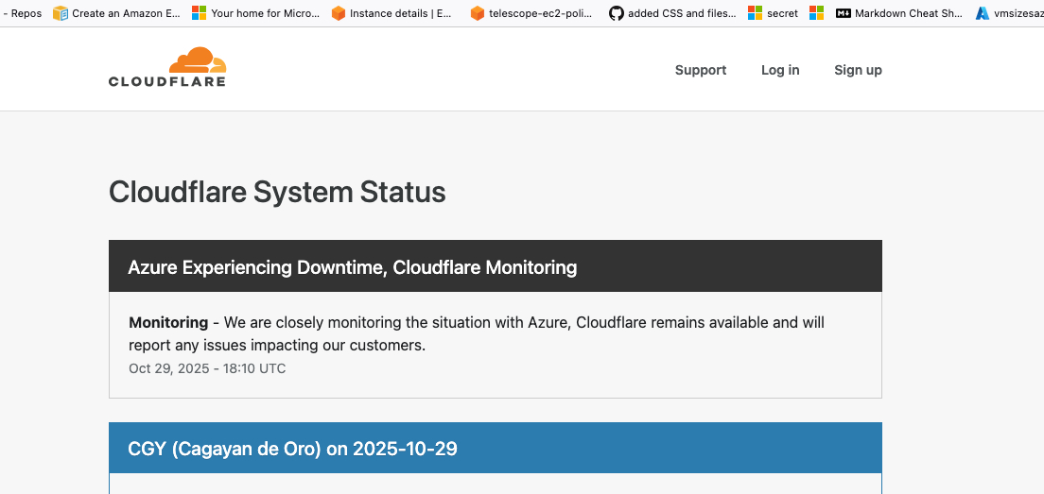Click the orange 'Instance details' bookmark icon

pos(339,13)
